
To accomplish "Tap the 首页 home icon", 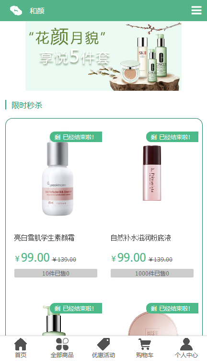I will coord(21,344).
